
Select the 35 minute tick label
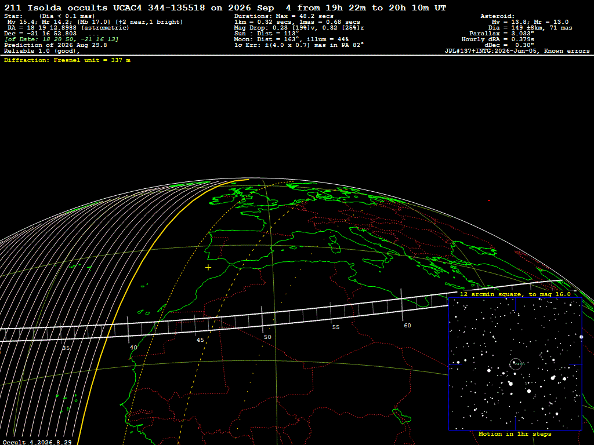(x=66, y=348)
